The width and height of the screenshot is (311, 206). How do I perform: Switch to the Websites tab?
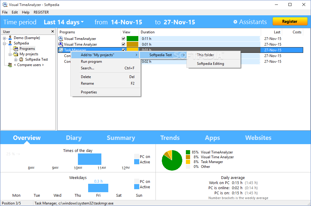click(x=258, y=138)
